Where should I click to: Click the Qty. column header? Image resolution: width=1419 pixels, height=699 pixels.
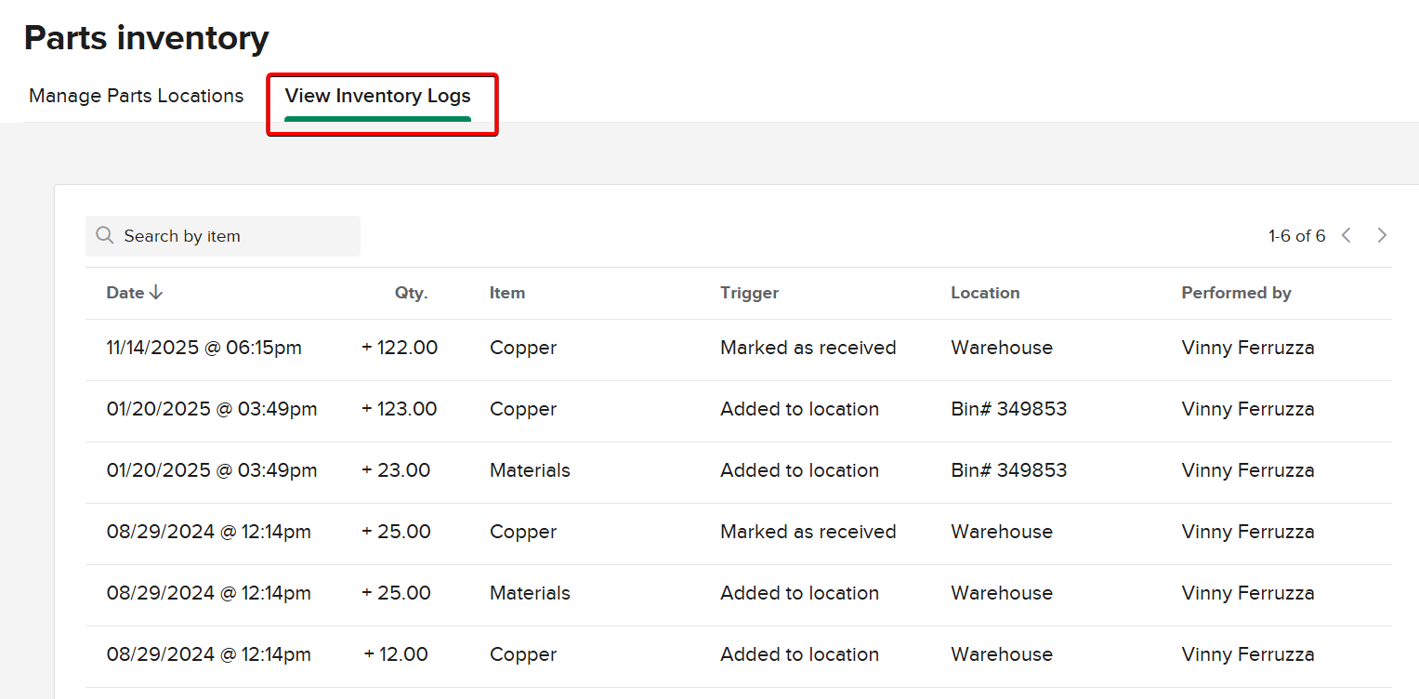coord(411,293)
